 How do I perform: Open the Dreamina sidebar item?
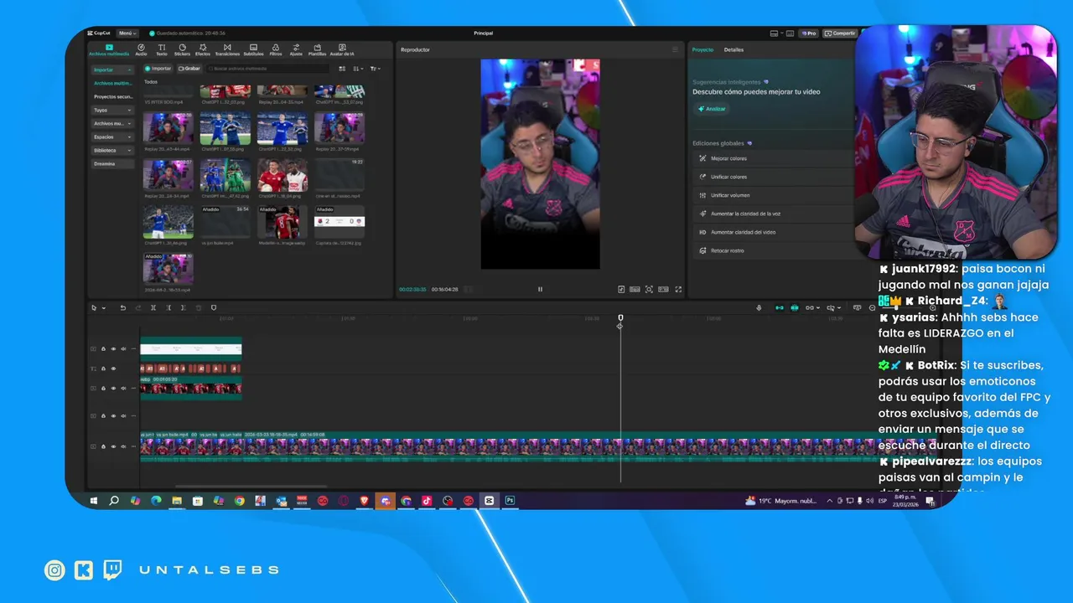click(x=112, y=163)
